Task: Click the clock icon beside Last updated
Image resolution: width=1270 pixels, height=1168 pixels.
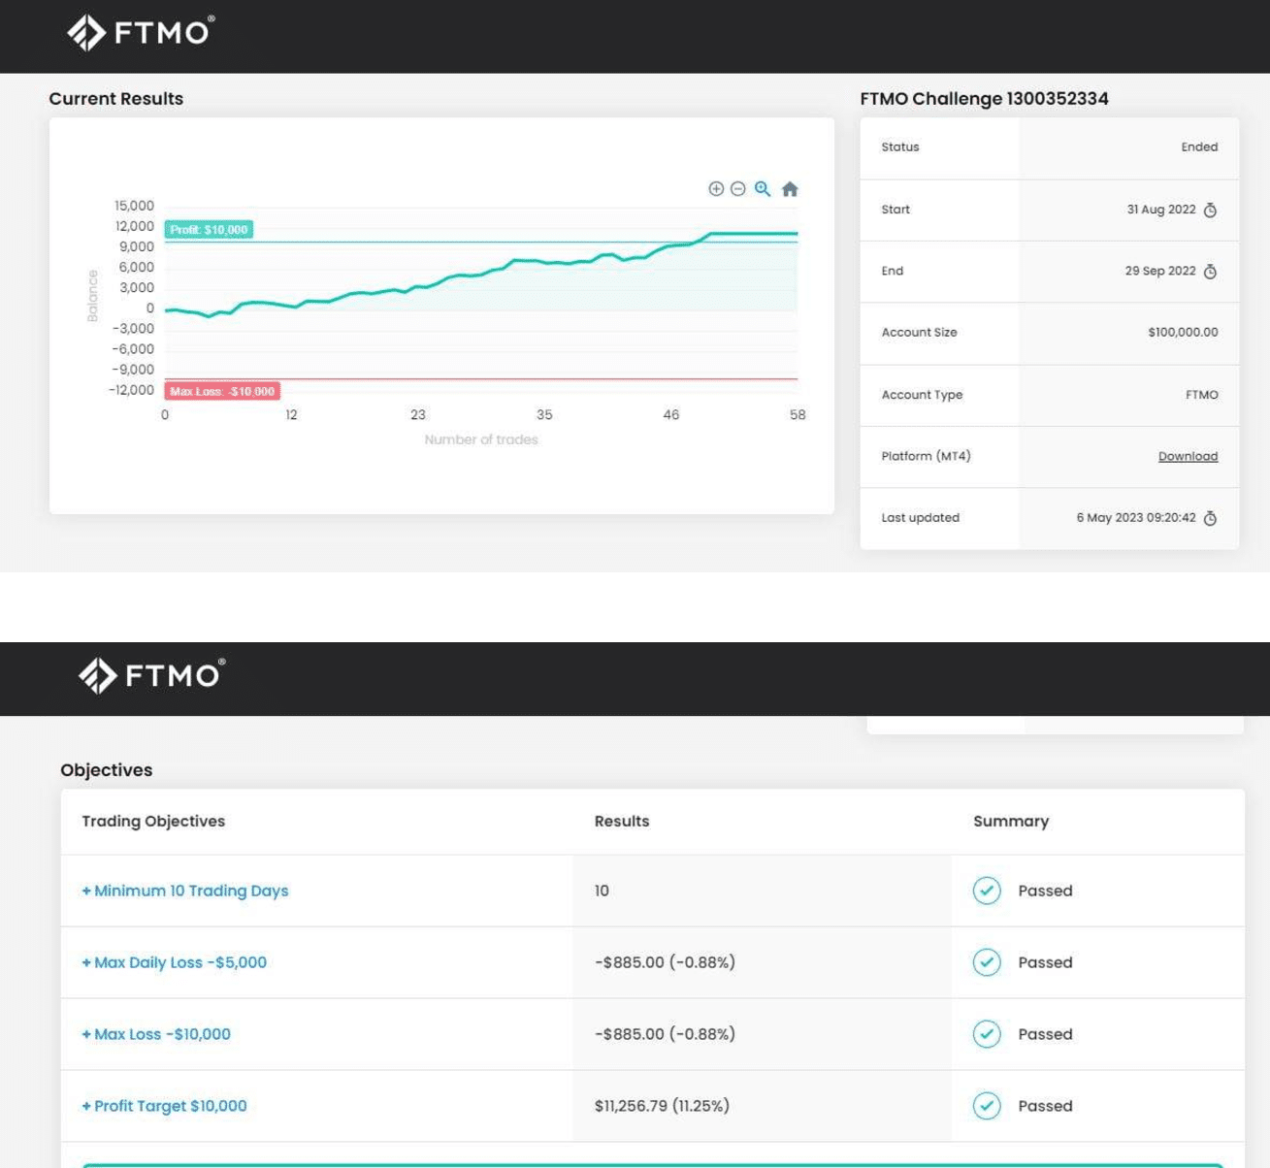Action: [x=1210, y=519]
